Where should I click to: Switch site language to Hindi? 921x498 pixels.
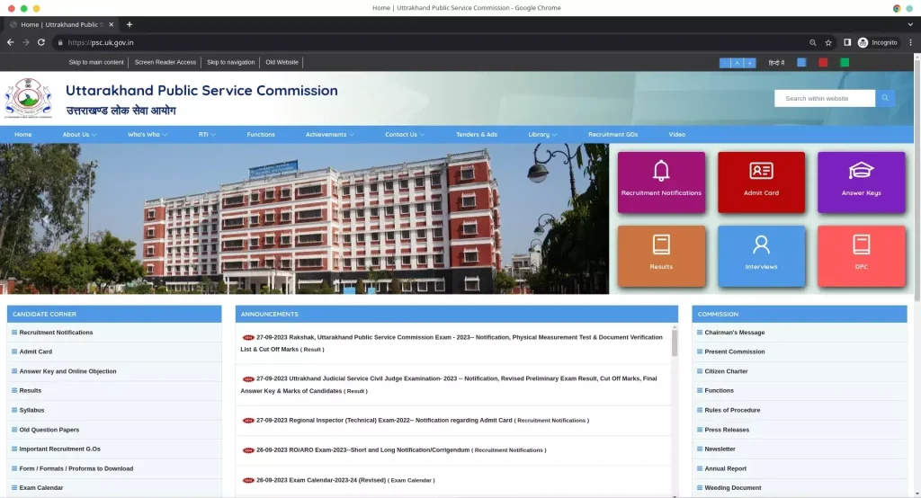[x=776, y=63]
